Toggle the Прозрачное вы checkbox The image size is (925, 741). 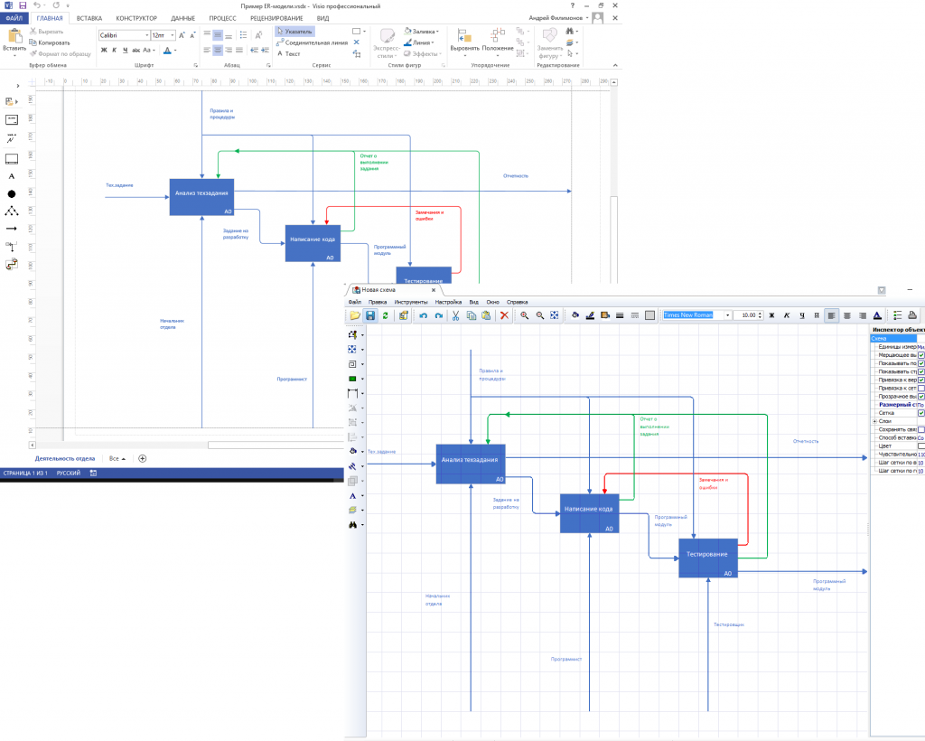point(920,397)
